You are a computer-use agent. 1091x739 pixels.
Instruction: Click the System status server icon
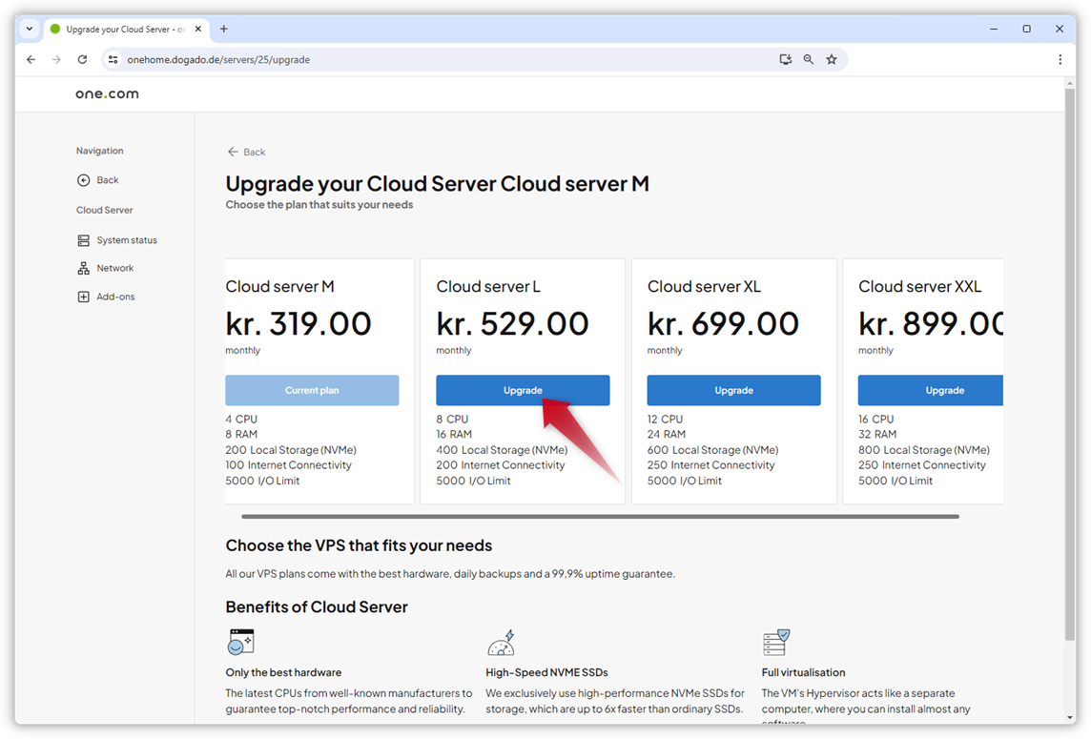[x=84, y=240]
